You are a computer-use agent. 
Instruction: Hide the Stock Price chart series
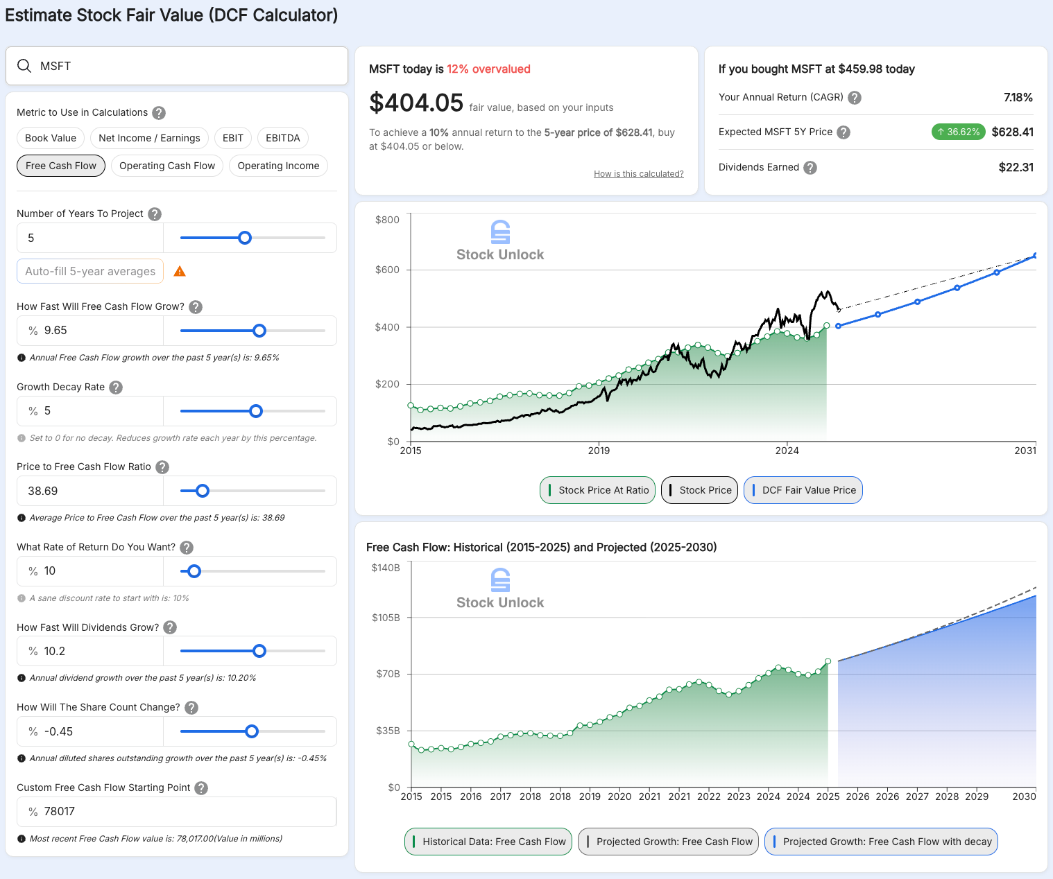tap(699, 490)
